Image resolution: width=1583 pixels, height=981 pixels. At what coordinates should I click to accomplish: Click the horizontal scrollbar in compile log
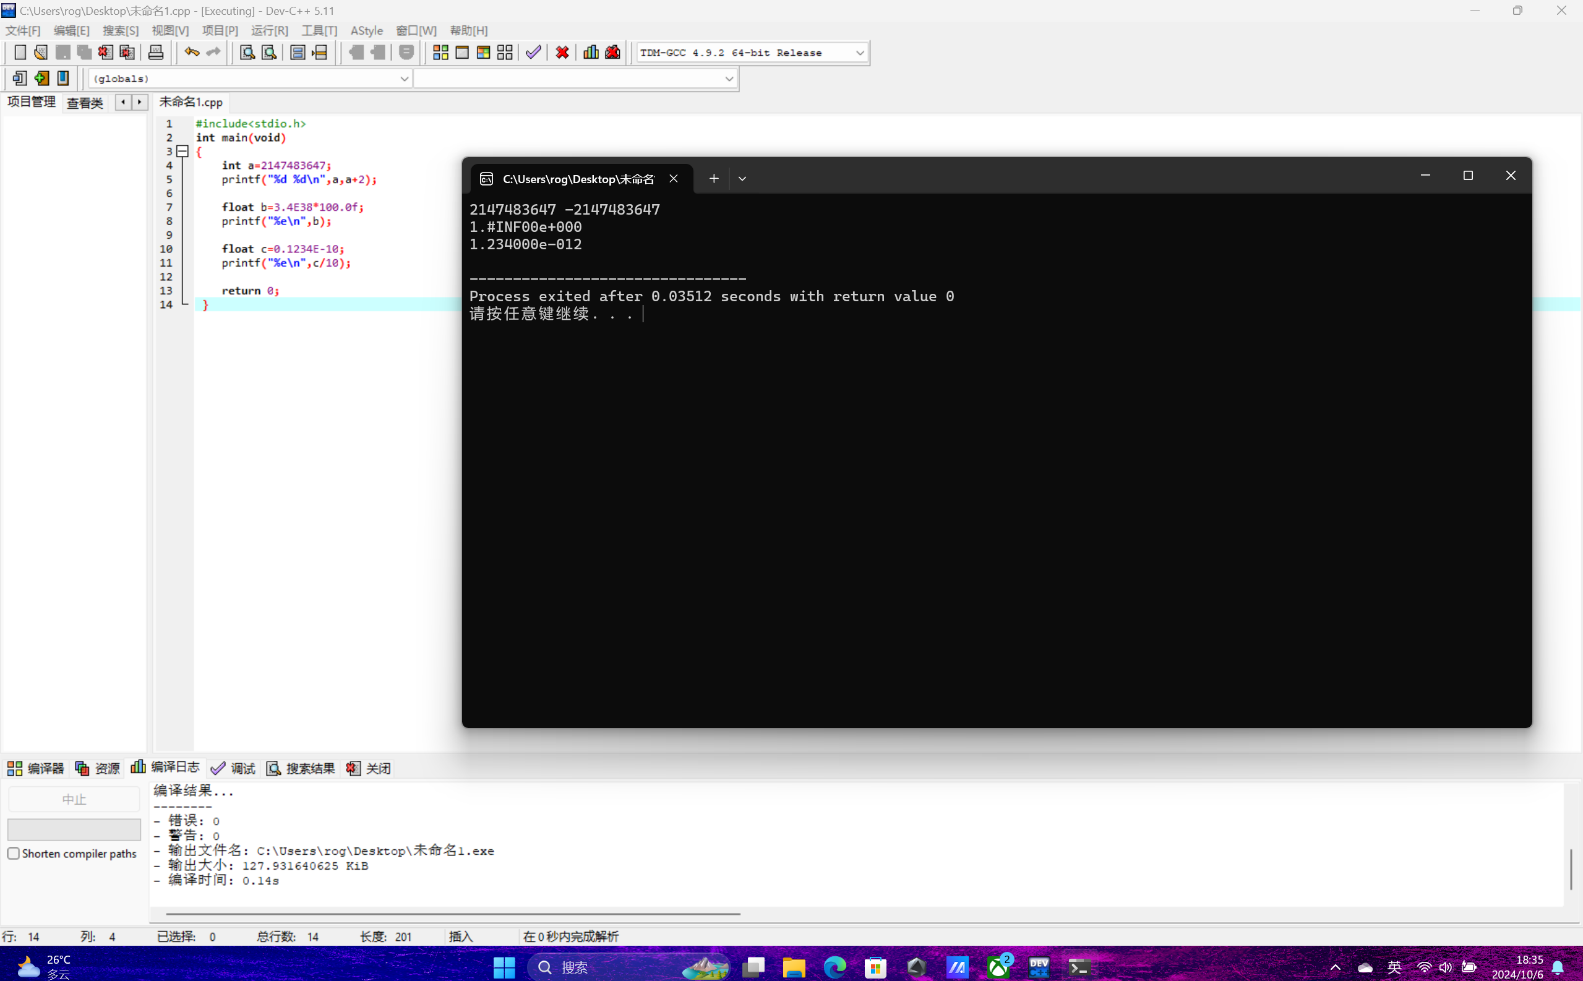coord(453,914)
